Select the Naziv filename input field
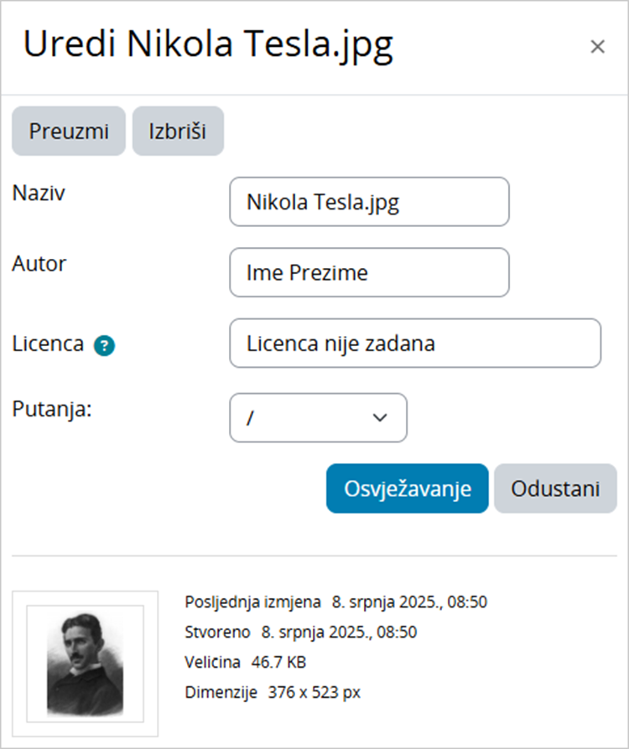Image resolution: width=629 pixels, height=749 pixels. pyautogui.click(x=369, y=202)
